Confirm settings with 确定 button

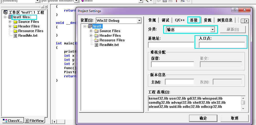click(203, 118)
